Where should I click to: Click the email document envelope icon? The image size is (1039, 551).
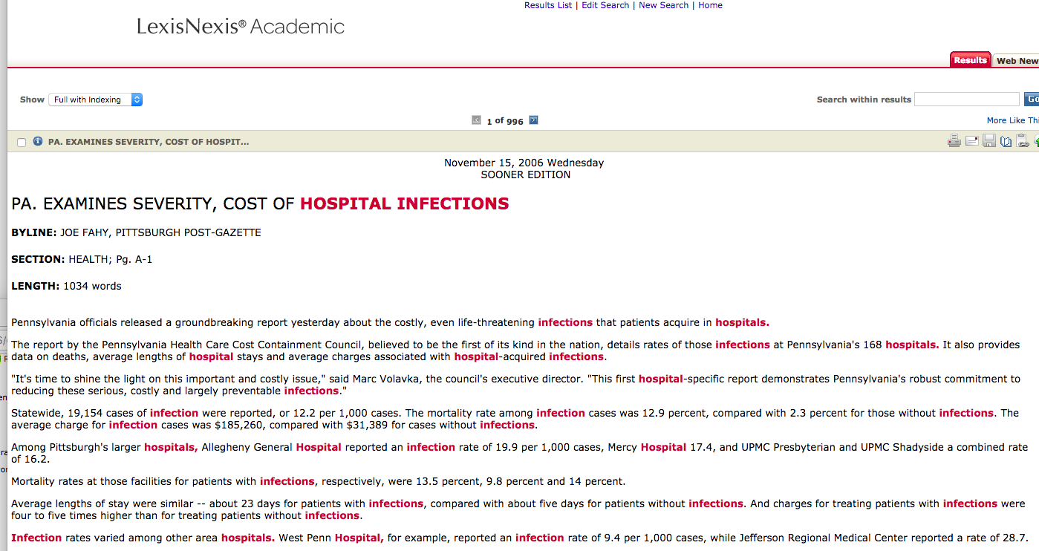coord(972,141)
